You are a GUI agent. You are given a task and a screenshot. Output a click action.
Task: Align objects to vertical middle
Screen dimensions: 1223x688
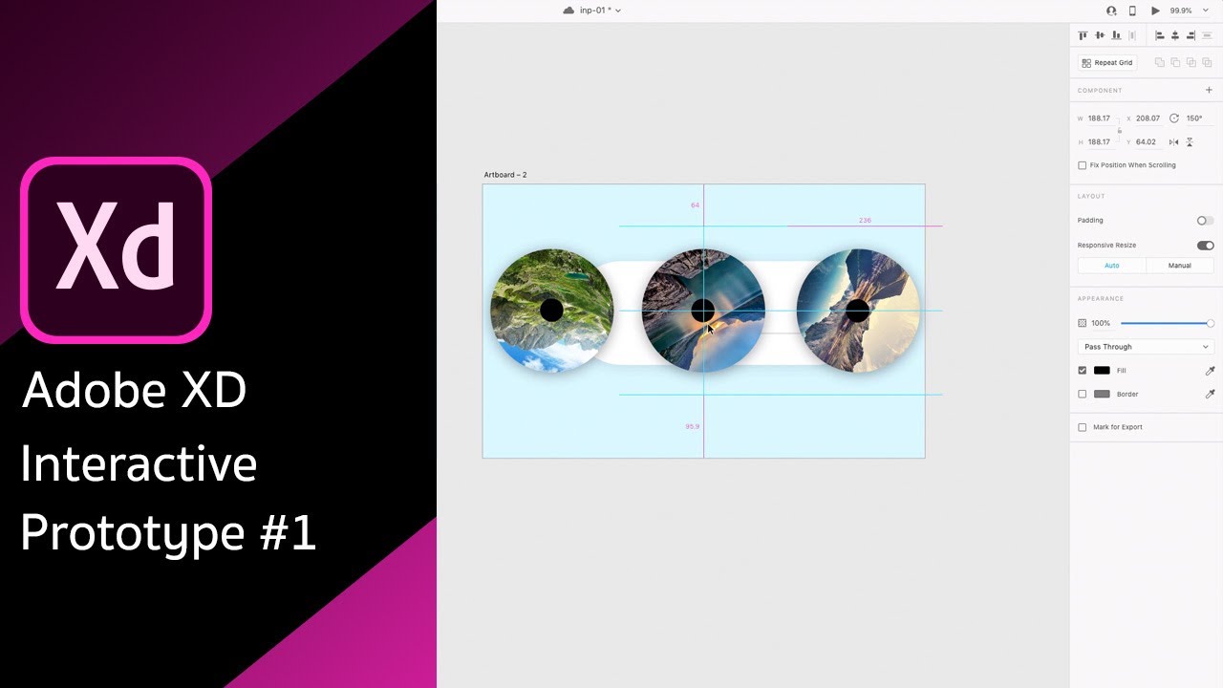pos(1100,35)
